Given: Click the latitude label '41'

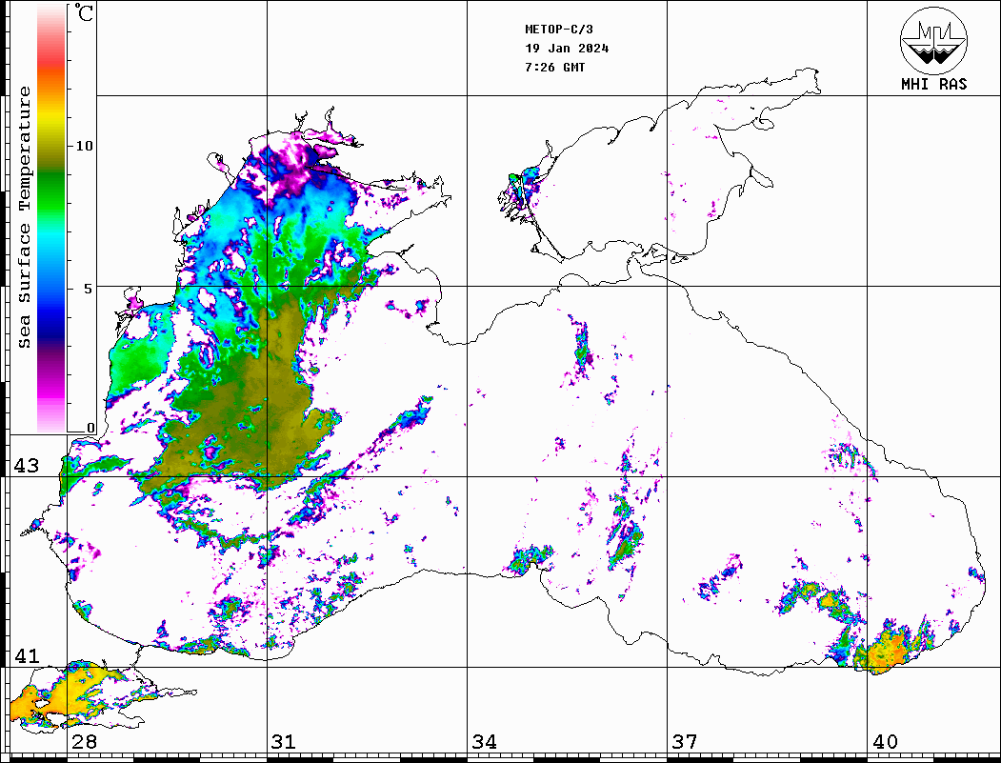Looking at the screenshot, I should click(x=26, y=655).
